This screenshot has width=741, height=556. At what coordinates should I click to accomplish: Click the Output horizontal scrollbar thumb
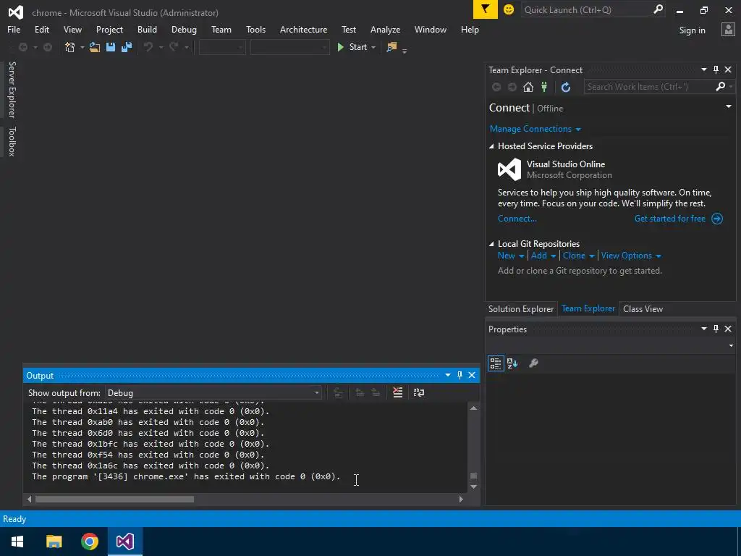[x=114, y=500]
